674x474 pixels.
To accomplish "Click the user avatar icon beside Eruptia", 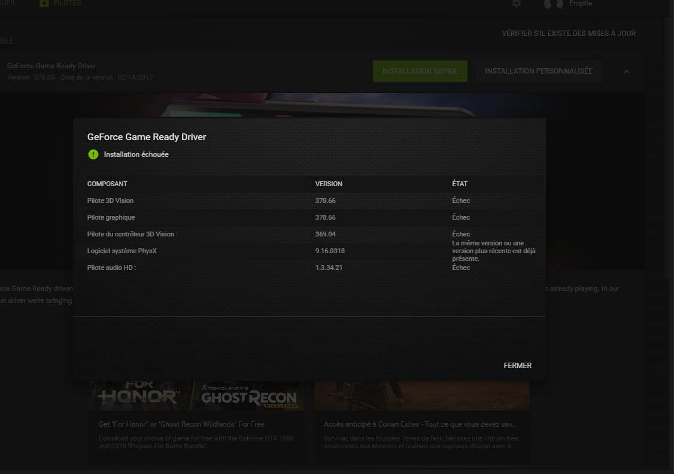I will point(554,4).
